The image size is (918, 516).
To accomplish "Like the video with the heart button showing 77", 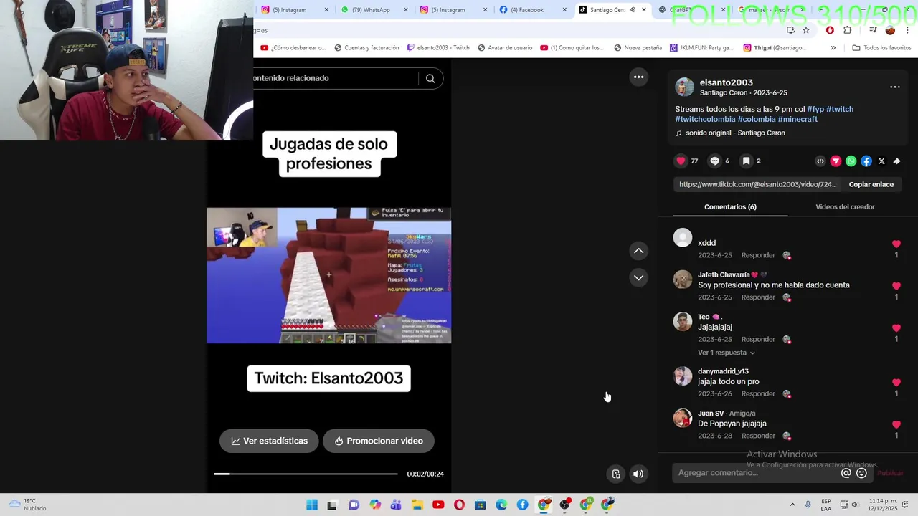I will tap(681, 161).
